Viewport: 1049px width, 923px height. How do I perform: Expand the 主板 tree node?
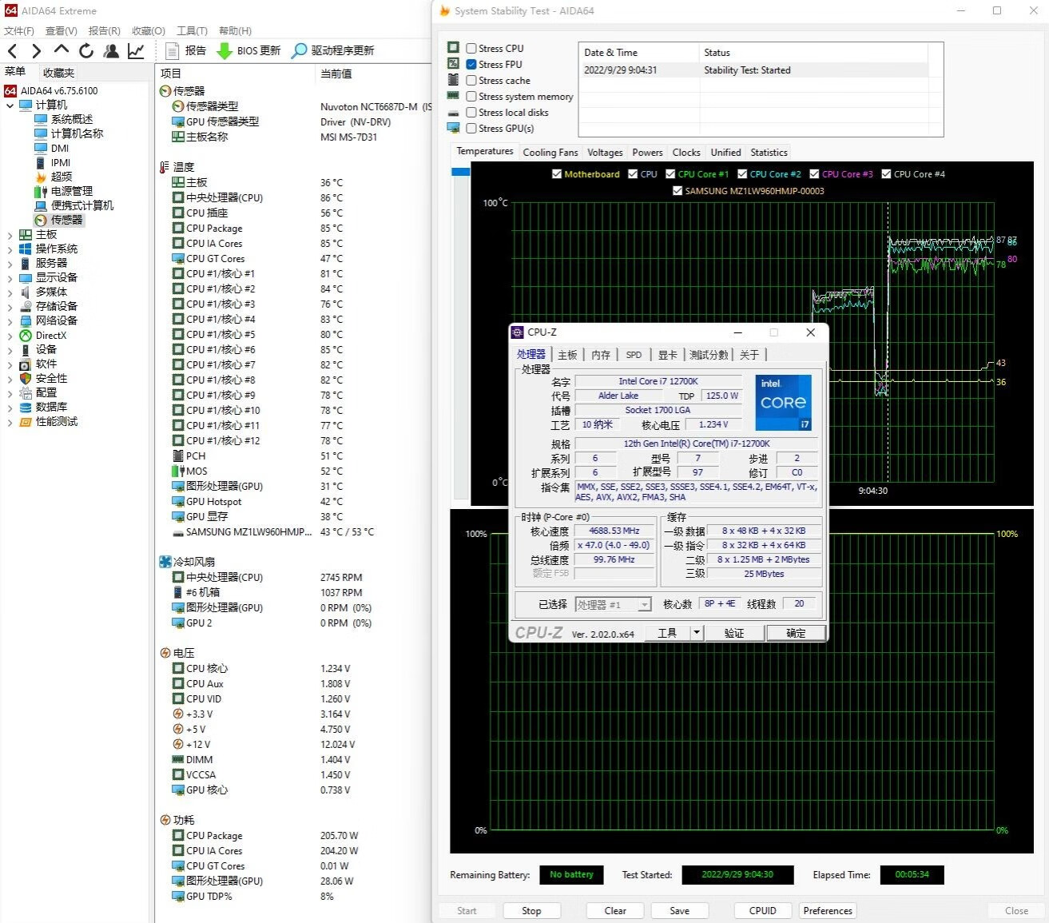[10, 235]
